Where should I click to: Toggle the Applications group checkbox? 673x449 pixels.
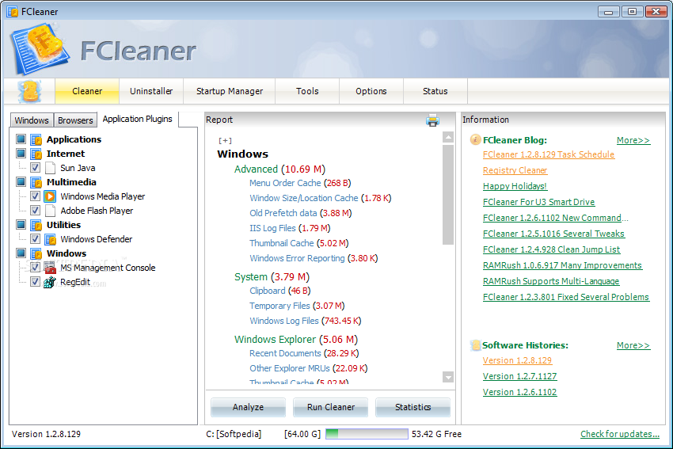21,139
